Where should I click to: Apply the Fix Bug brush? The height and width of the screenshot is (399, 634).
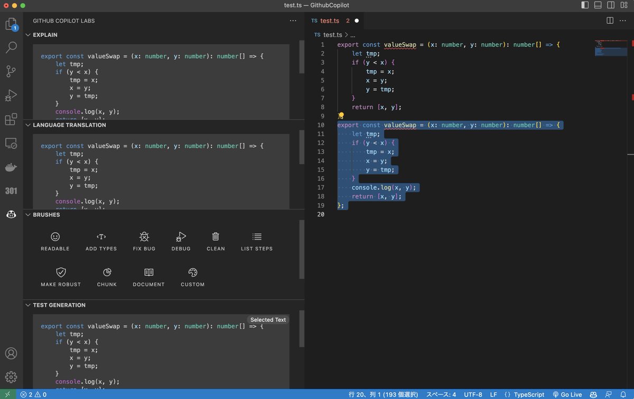(x=144, y=242)
